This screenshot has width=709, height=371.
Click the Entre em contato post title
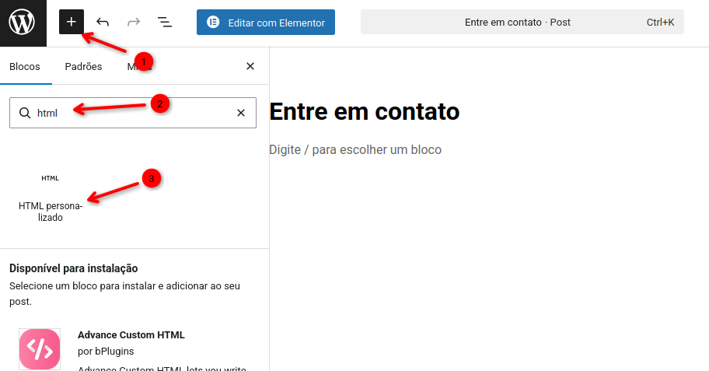tap(365, 112)
